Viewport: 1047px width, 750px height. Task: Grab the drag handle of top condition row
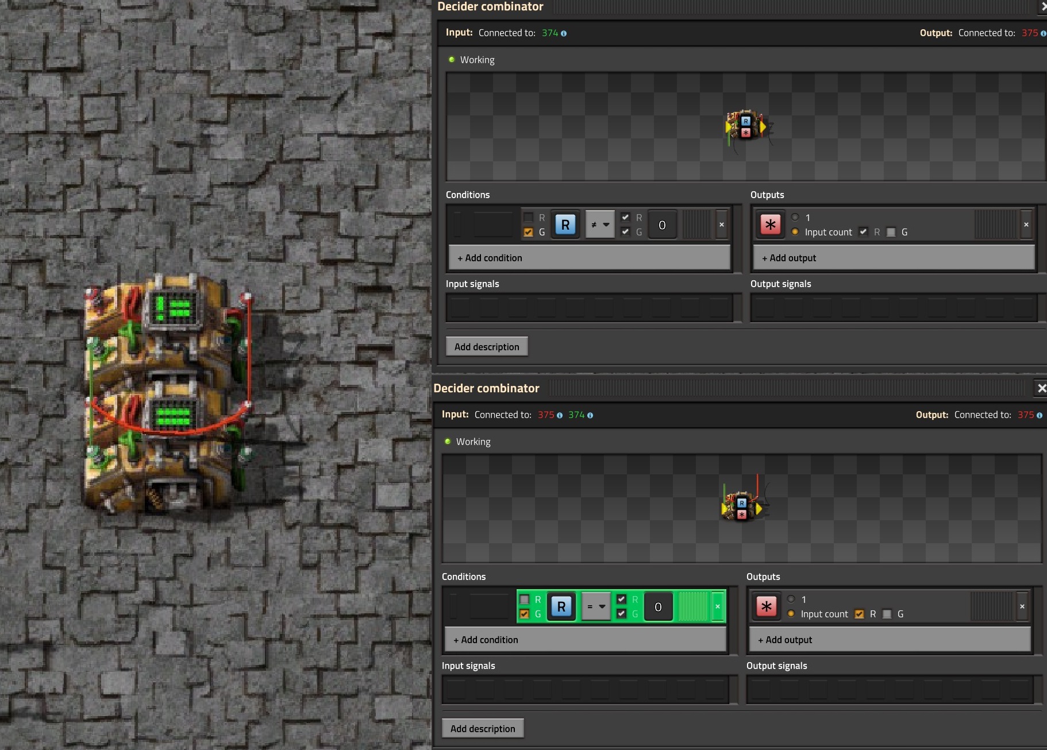[696, 225]
